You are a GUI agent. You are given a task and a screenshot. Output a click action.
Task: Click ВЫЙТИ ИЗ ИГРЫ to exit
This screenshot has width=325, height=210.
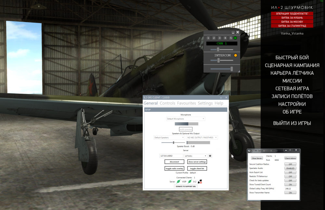tap(292, 123)
